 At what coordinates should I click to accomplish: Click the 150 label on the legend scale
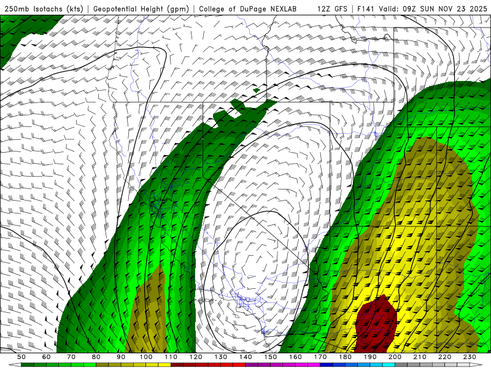pyautogui.click(x=271, y=357)
